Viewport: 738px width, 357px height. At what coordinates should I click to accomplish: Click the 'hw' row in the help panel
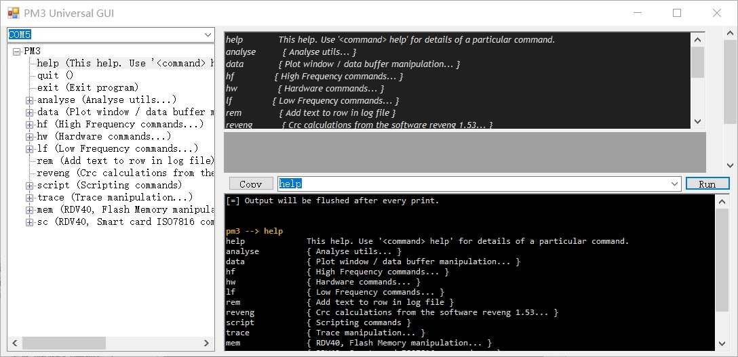tap(305, 88)
